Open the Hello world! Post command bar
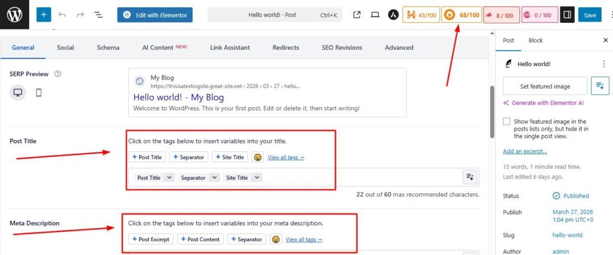 click(275, 15)
